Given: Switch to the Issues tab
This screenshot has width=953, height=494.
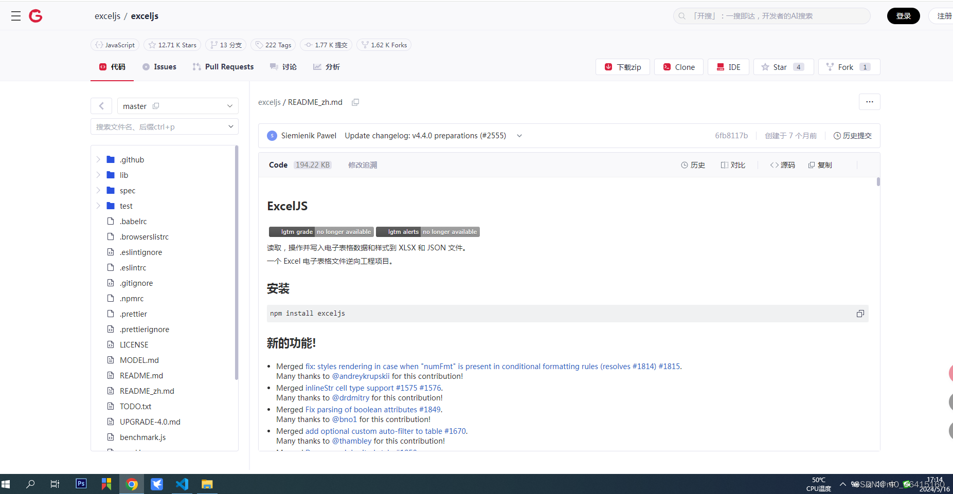Looking at the screenshot, I should 159,67.
